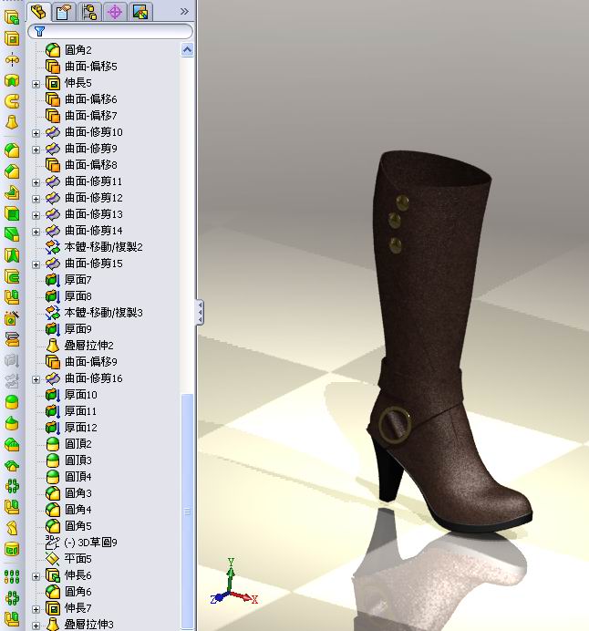
Task: Open the RenderManager appearance tab
Action: tap(140, 12)
